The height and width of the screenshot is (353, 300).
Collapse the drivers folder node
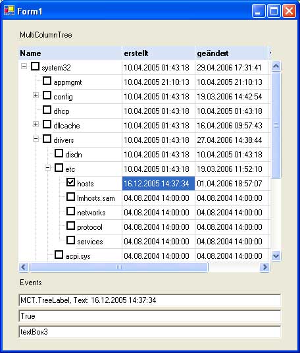coord(36,139)
